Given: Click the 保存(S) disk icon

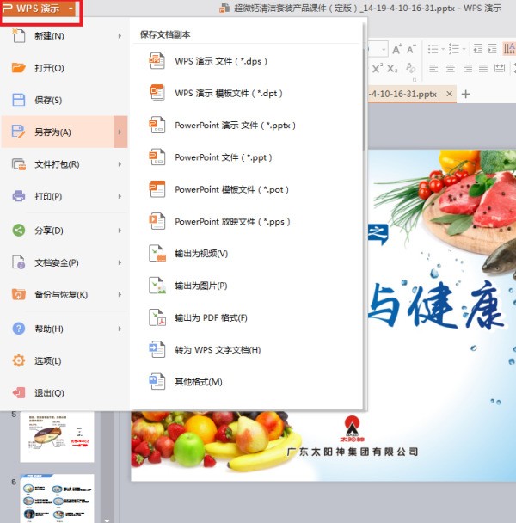Looking at the screenshot, I should coord(19,101).
